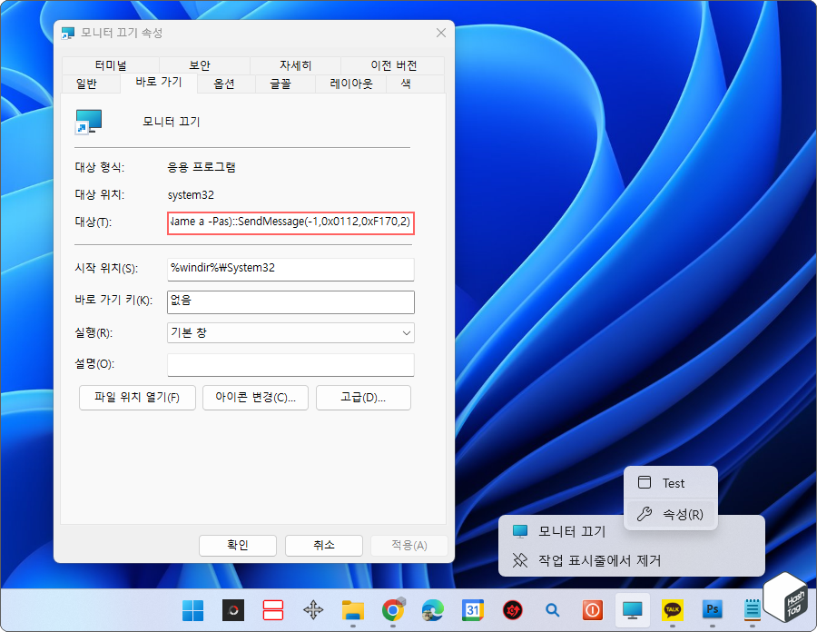Click inside the empty 설명(O) field

290,364
